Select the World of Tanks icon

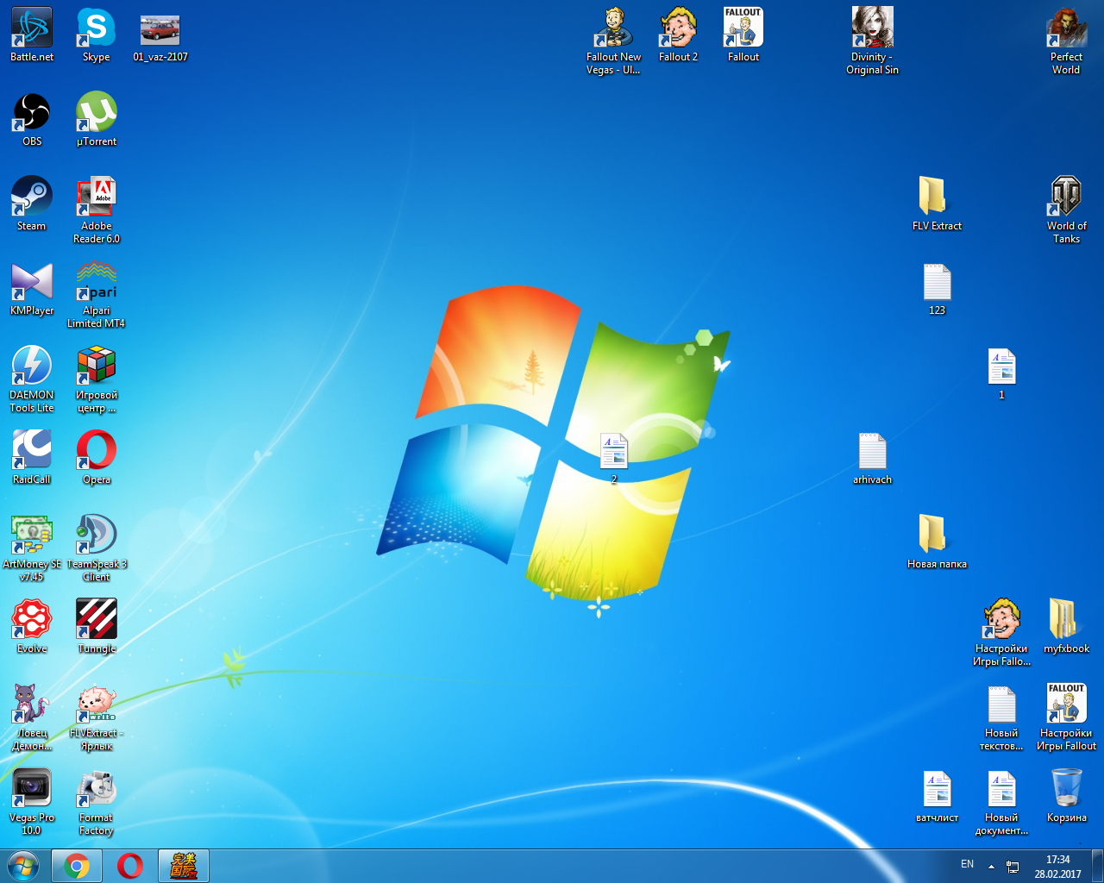pyautogui.click(x=1067, y=211)
